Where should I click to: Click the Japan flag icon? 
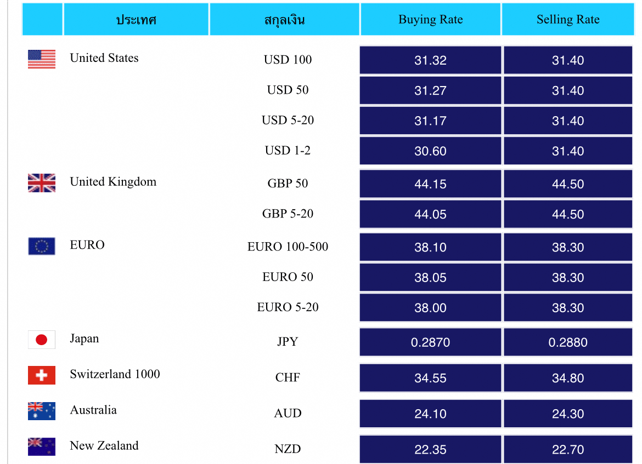coord(42,340)
